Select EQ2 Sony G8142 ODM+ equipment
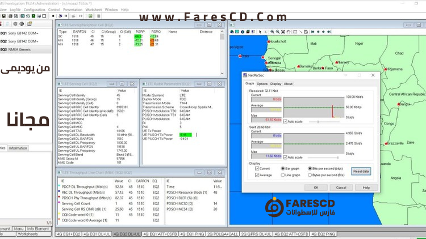This screenshot has height=239, width=426. point(26,41)
